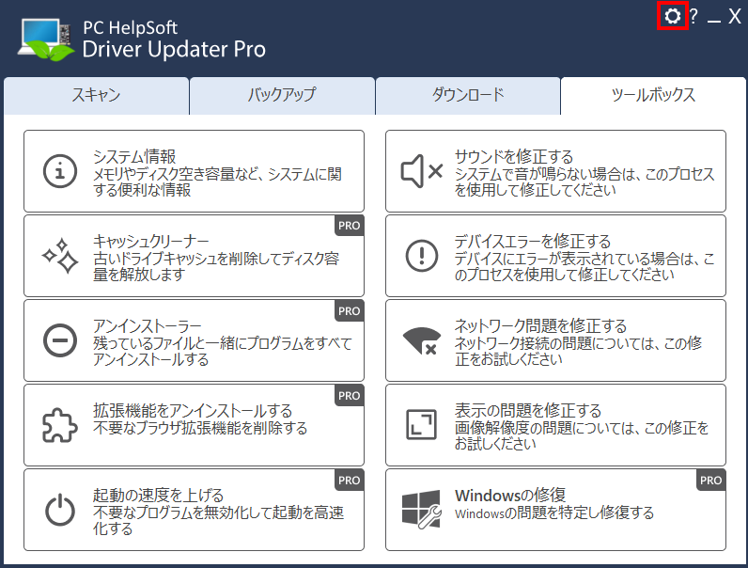Click the キャッシュクリーナー sparkle icon
Image resolution: width=748 pixels, height=568 pixels.
click(59, 256)
